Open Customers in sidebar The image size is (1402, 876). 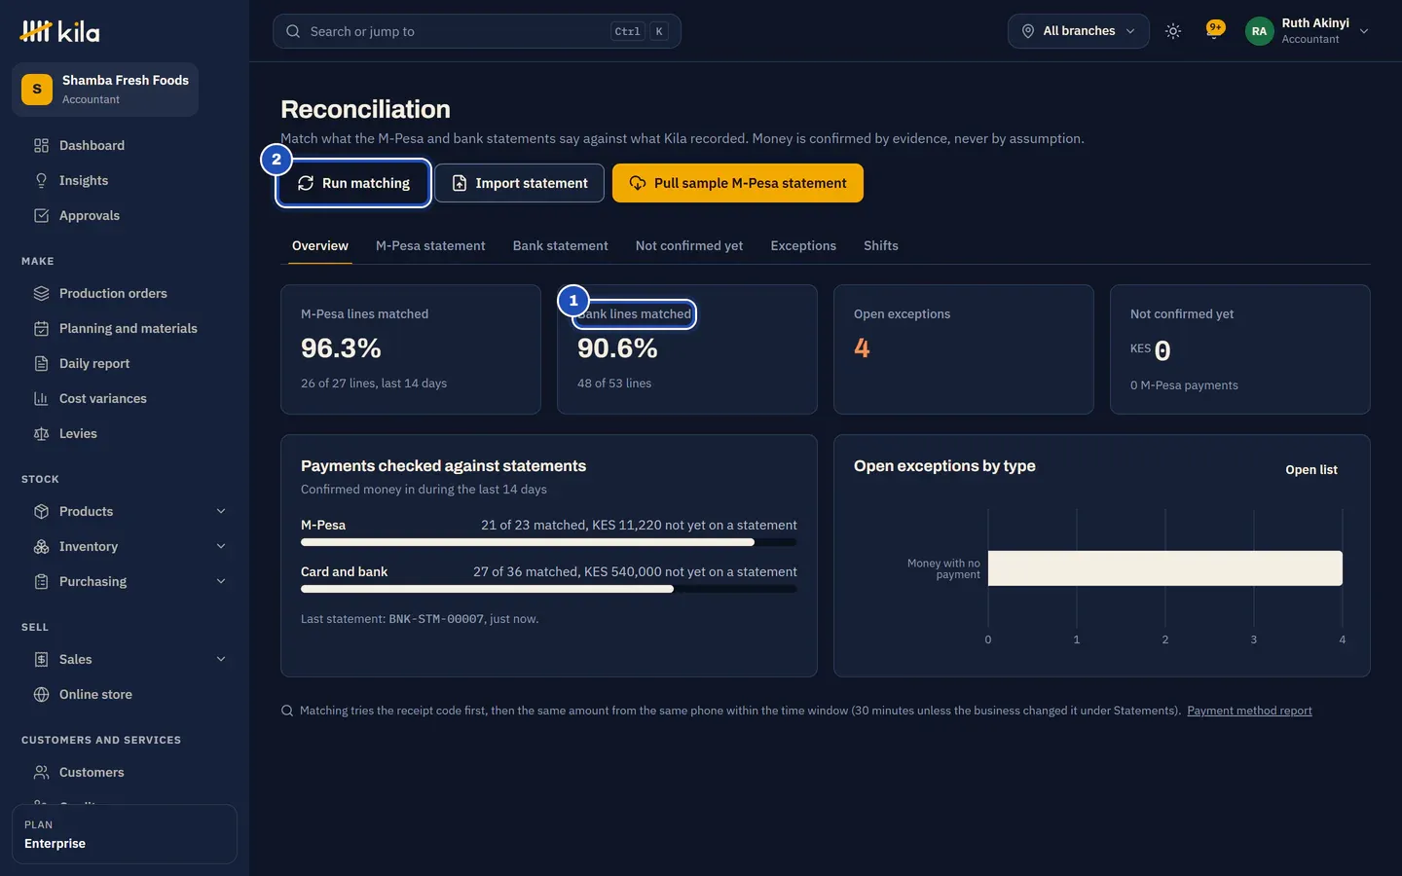point(125,772)
